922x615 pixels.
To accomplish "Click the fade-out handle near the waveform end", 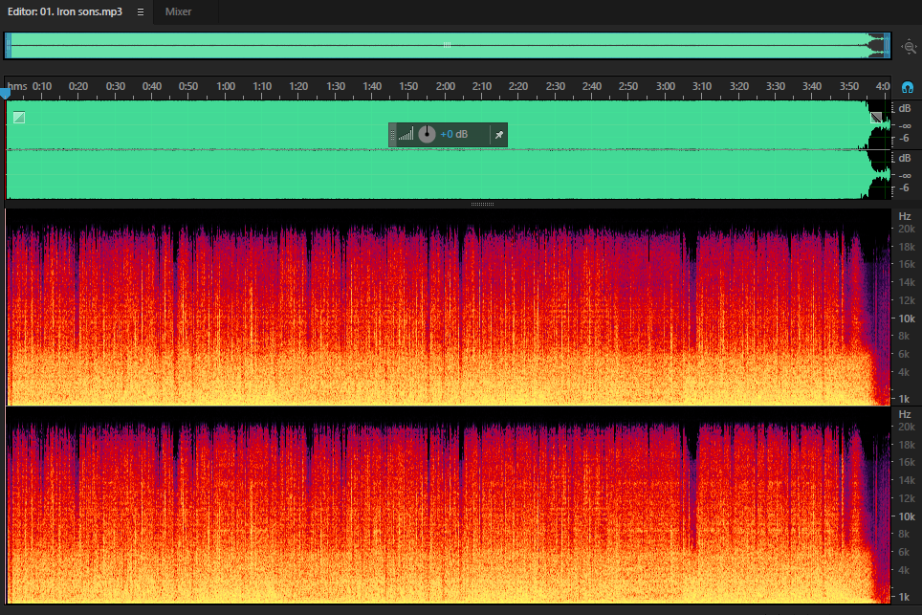I will pyautogui.click(x=876, y=118).
